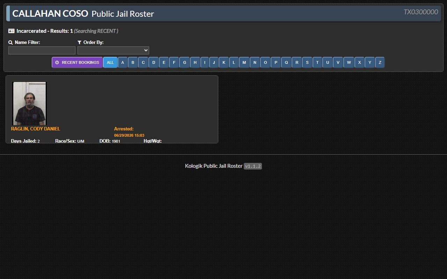The height and width of the screenshot is (279, 447).
Task: Filter roster by letter T
Action: point(317,62)
